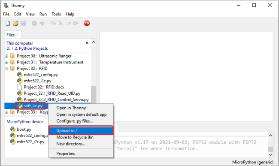Image resolution: width=279 pixels, height=166 pixels.
Task: Expand Project 30: Ultrasonic Ranger folder
Action: click(x=6, y=56)
